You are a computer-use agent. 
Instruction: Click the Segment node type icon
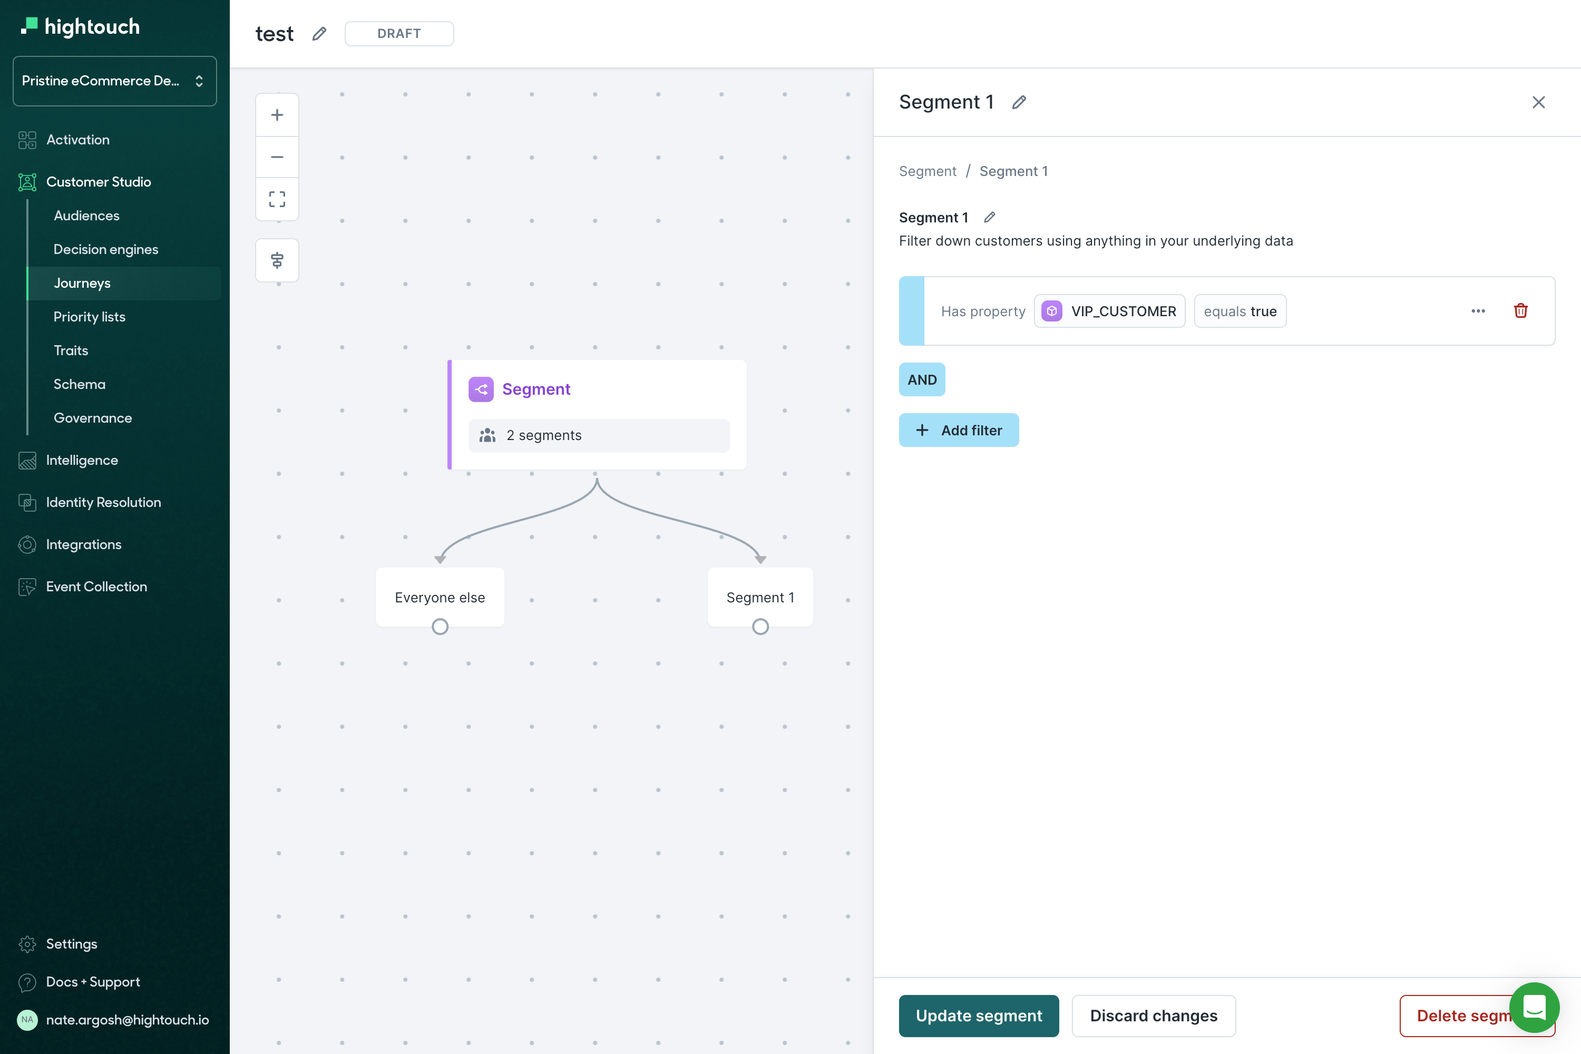pos(481,388)
